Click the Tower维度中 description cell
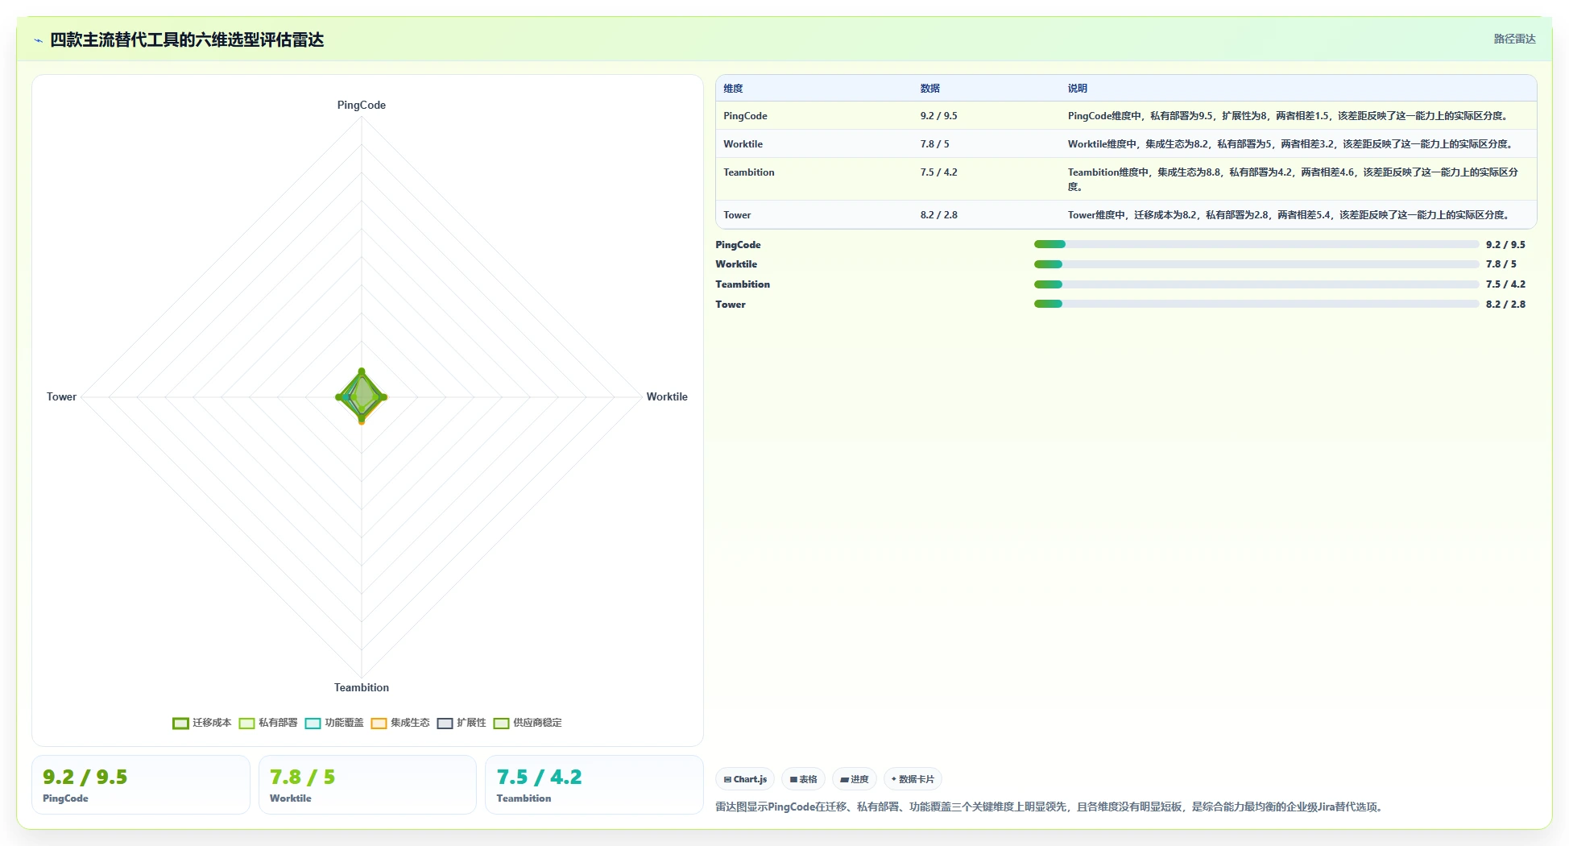 point(1290,215)
